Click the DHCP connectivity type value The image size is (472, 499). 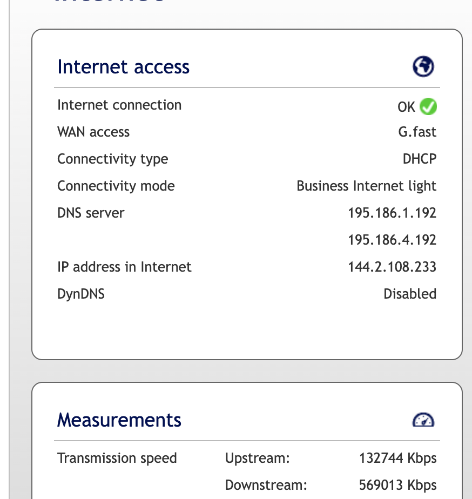tap(420, 159)
